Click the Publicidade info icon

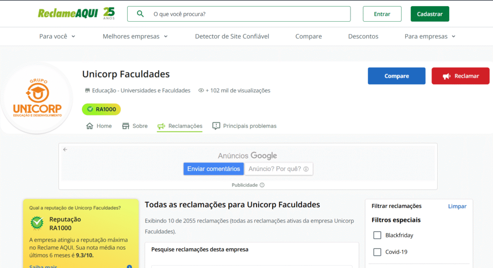pyautogui.click(x=262, y=185)
